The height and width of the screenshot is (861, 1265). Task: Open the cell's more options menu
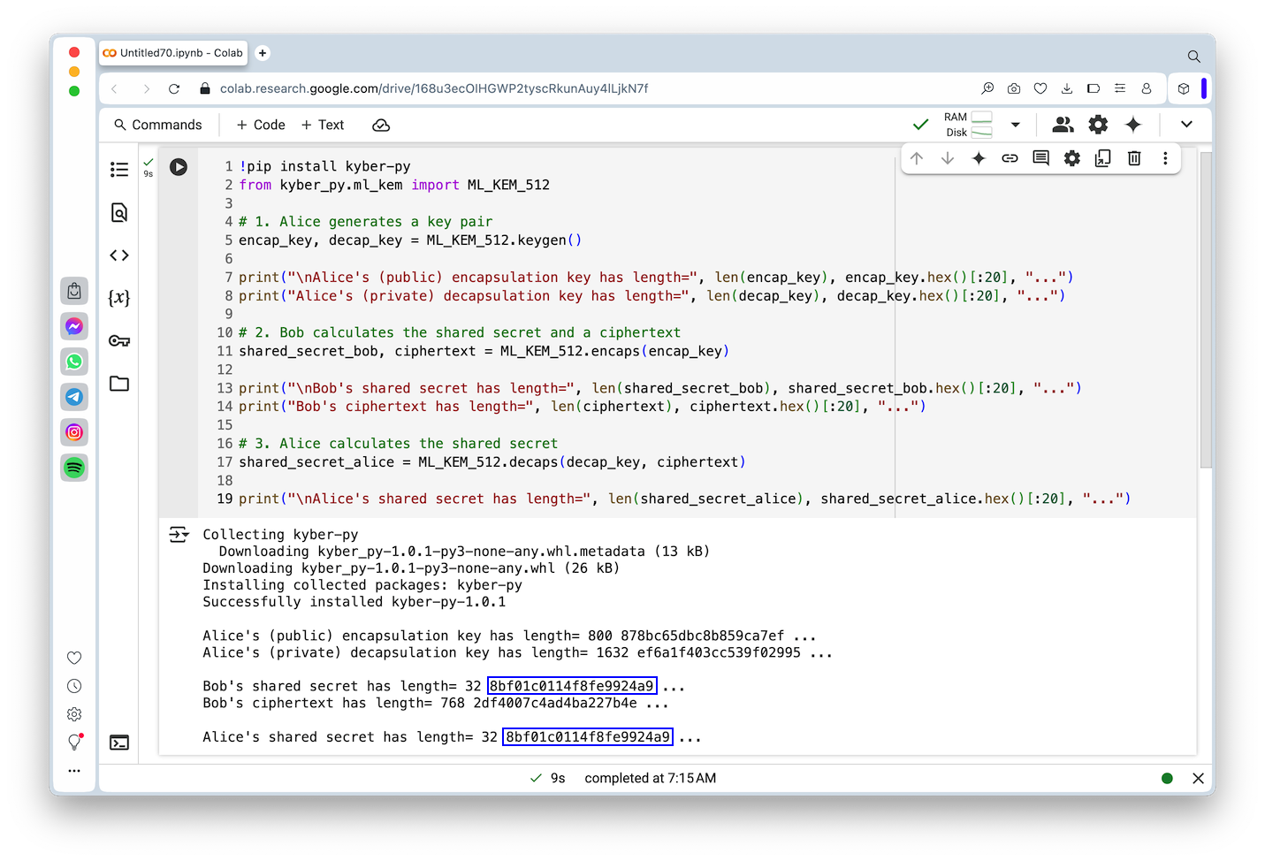[x=1165, y=158]
